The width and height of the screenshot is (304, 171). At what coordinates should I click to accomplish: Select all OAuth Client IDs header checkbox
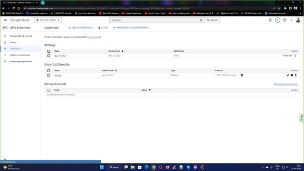(x=48, y=71)
